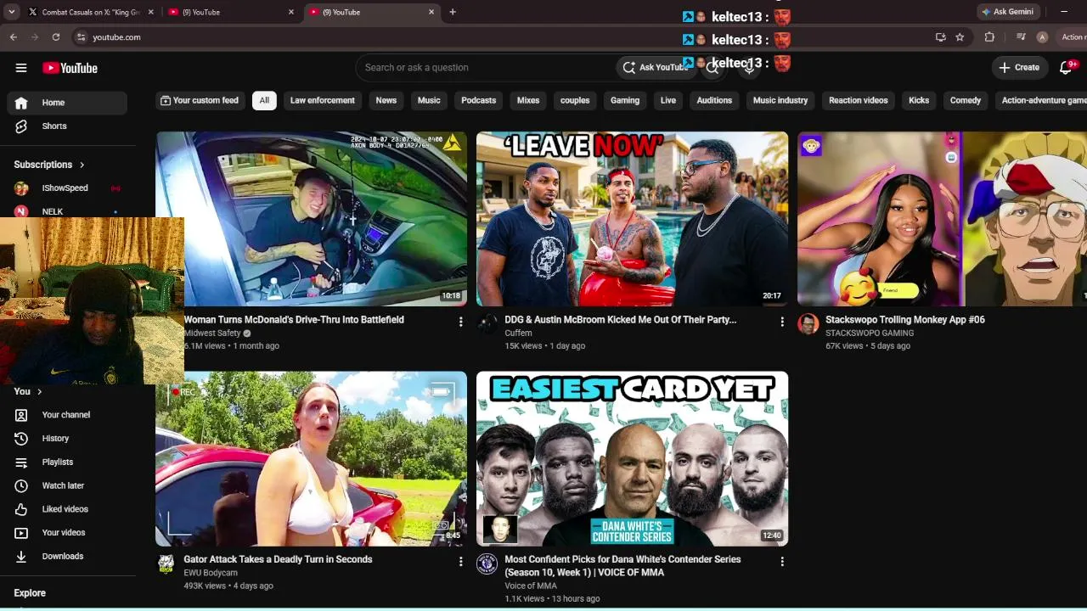Click the Create button
Viewport: 1087px width, 611px height.
[x=1019, y=68]
